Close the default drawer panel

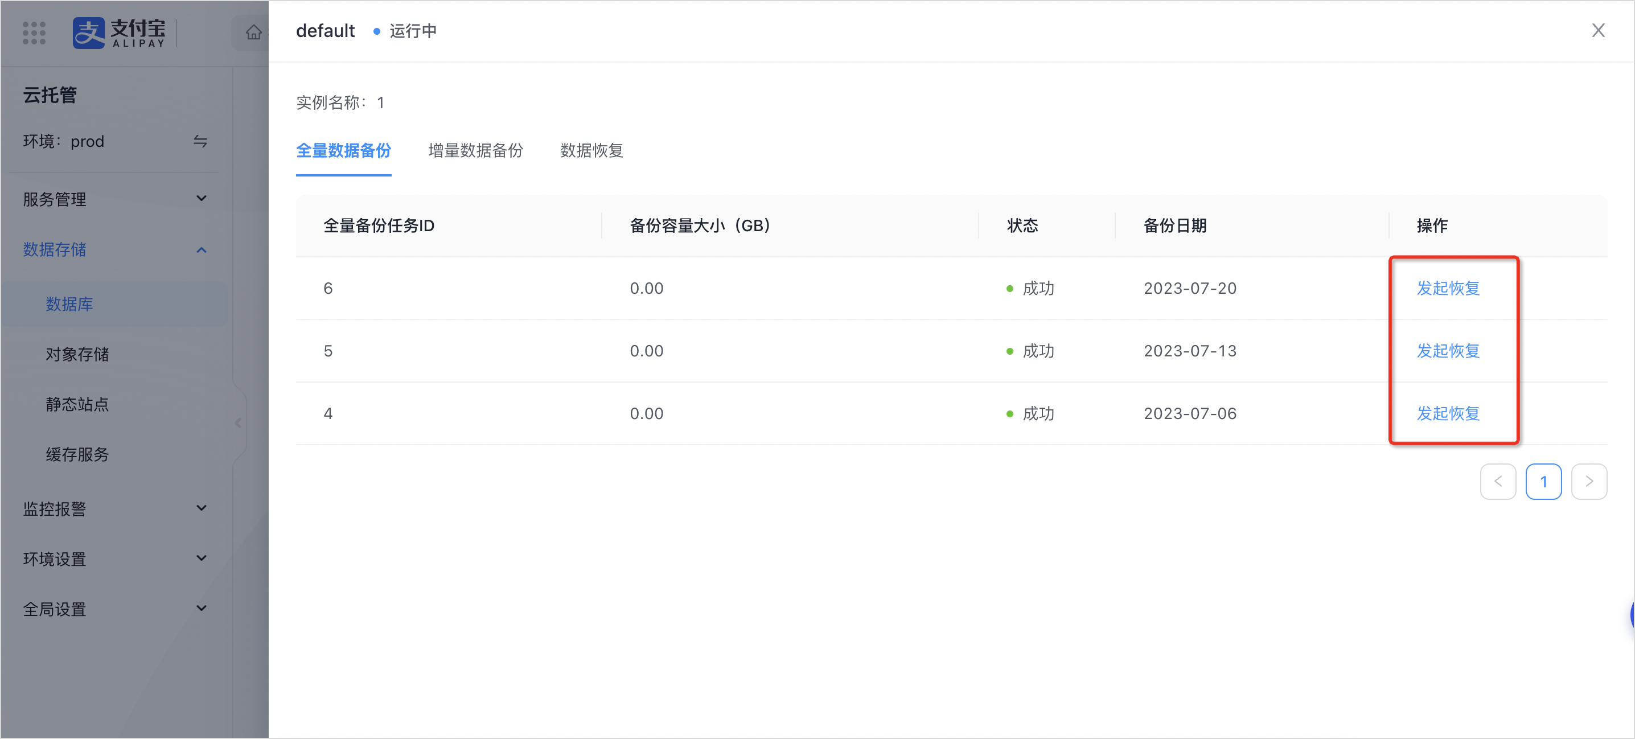[1597, 31]
